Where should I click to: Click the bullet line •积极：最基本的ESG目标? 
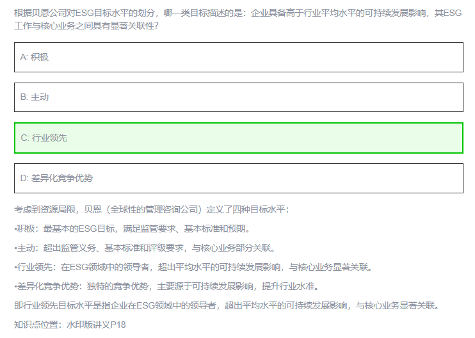click(x=133, y=229)
